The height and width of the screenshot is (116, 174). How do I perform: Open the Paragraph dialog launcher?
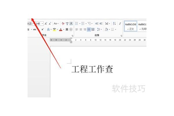click(x=121, y=36)
